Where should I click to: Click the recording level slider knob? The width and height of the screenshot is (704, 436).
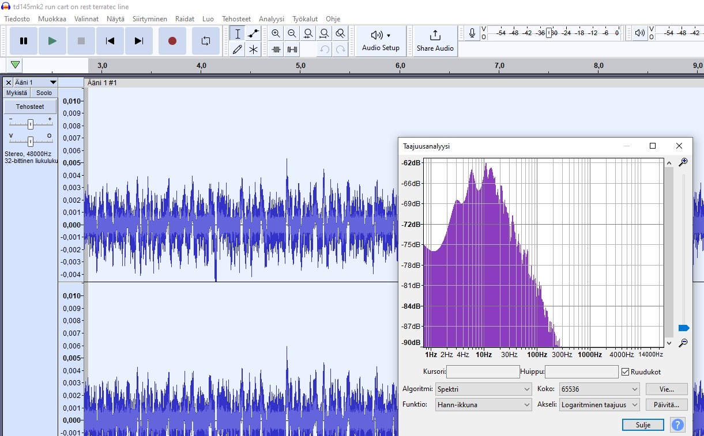tap(549, 33)
